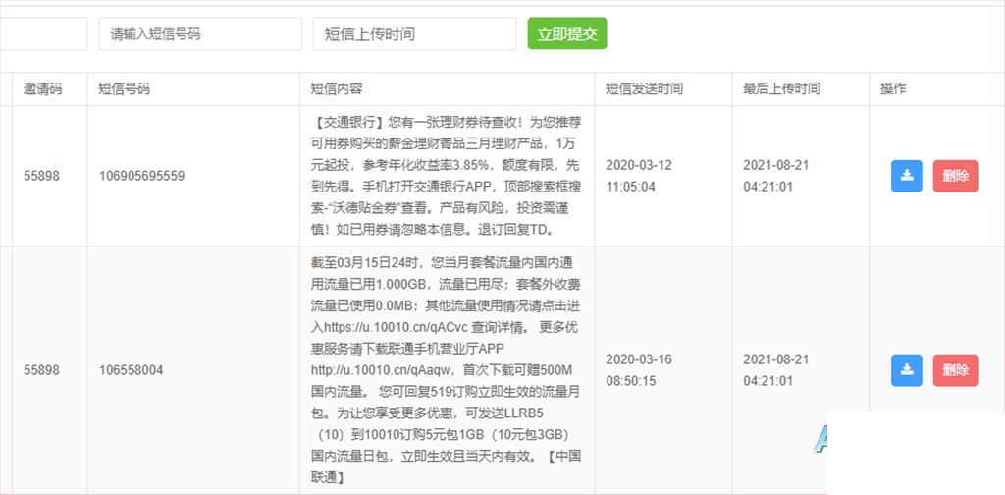Select the 最后上传时间 column header
This screenshot has width=1005, height=495.
coord(781,89)
